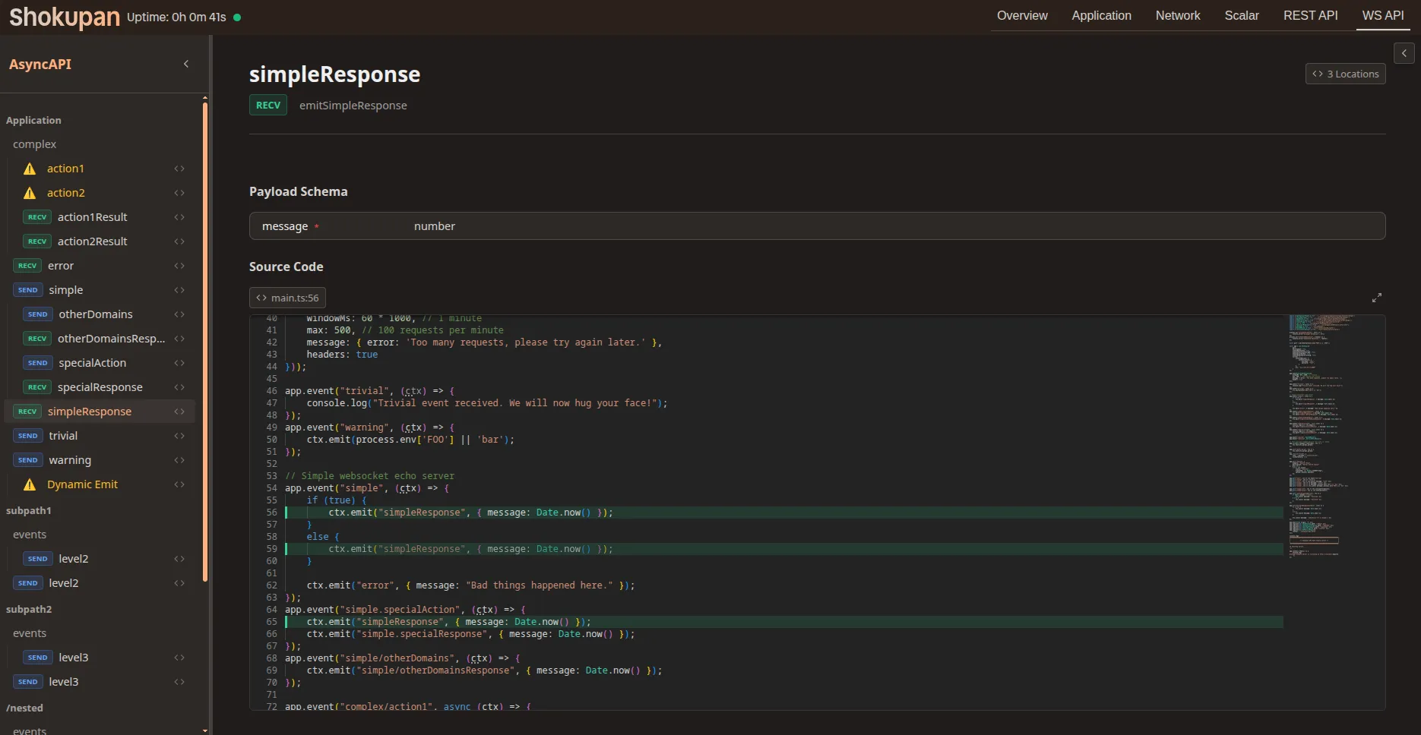Click the fullscreen expand icon on the source code viewer

click(x=1378, y=297)
